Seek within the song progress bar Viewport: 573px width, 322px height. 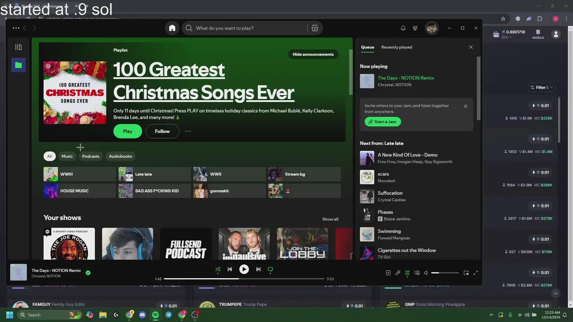click(x=244, y=279)
